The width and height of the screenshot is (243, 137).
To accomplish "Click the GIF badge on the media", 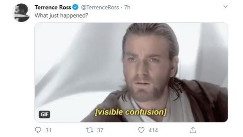I will pyautogui.click(x=44, y=114).
